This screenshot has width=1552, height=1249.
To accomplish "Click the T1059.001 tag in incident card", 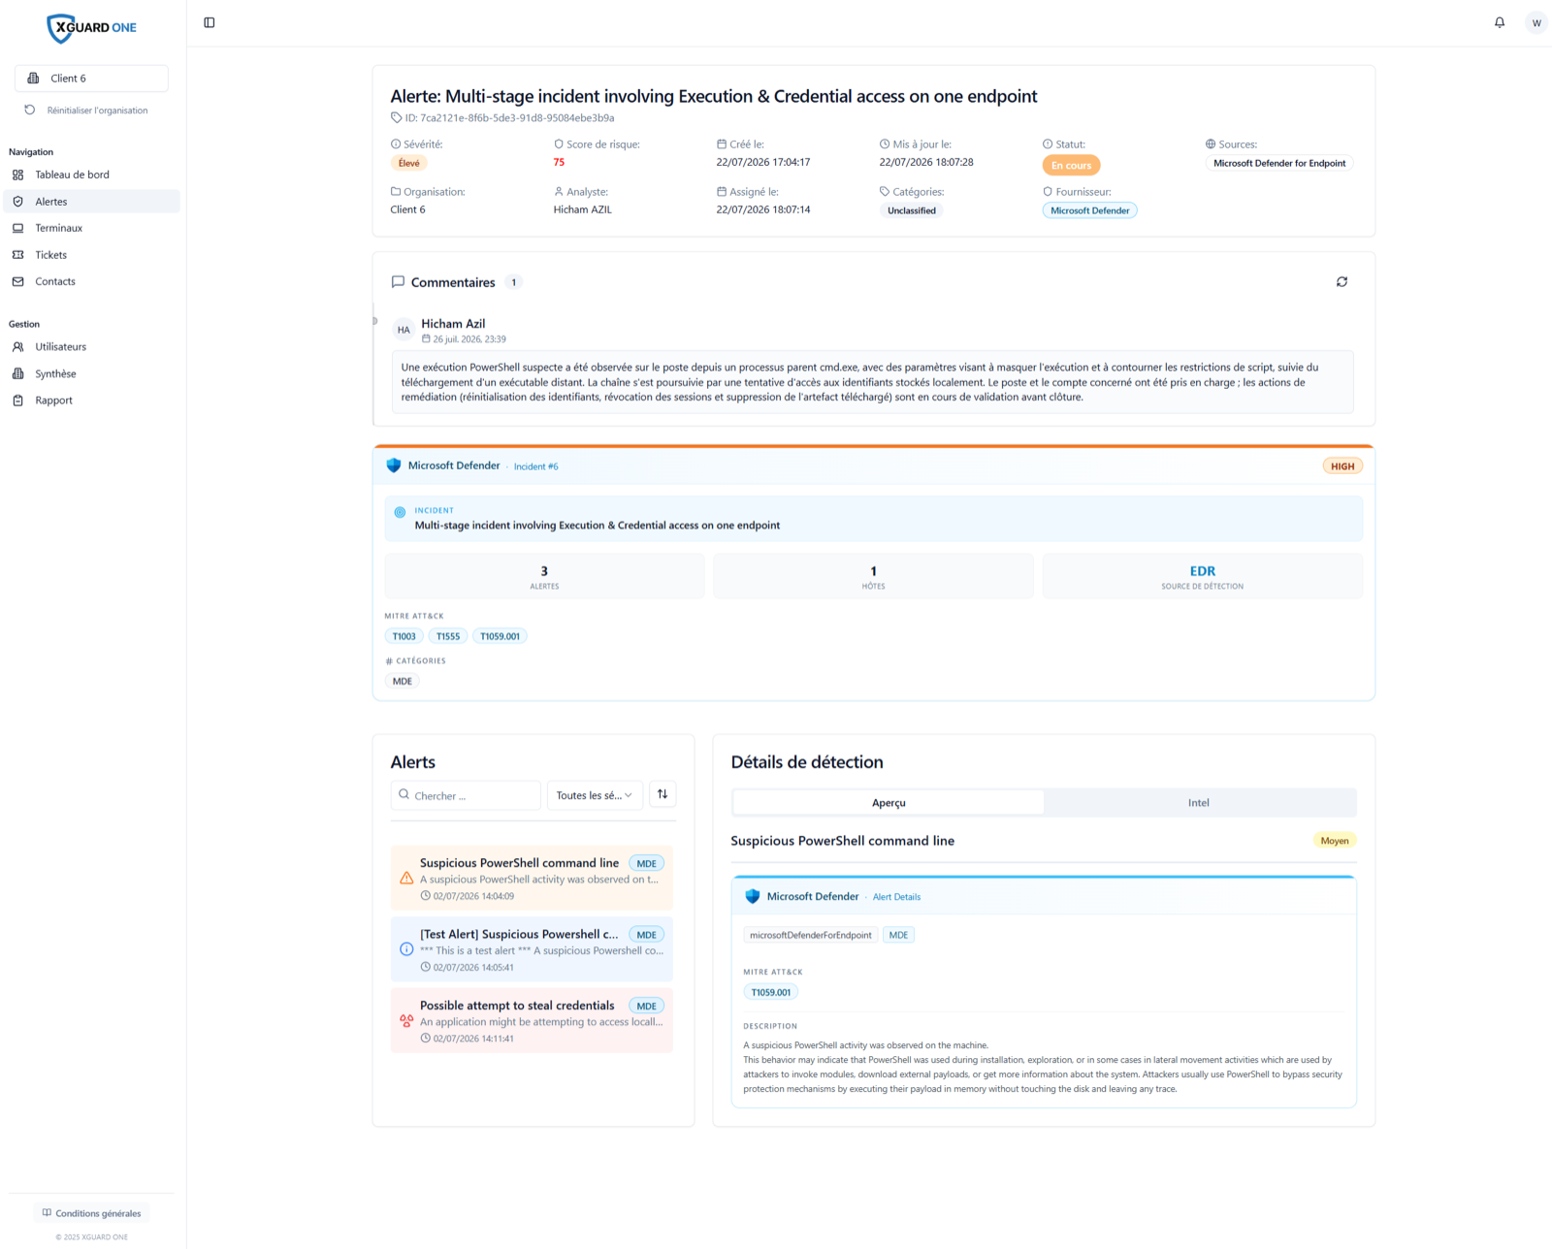I will point(501,636).
